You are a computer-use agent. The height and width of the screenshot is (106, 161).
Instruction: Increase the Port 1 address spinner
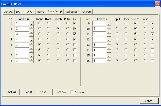point(31,22)
